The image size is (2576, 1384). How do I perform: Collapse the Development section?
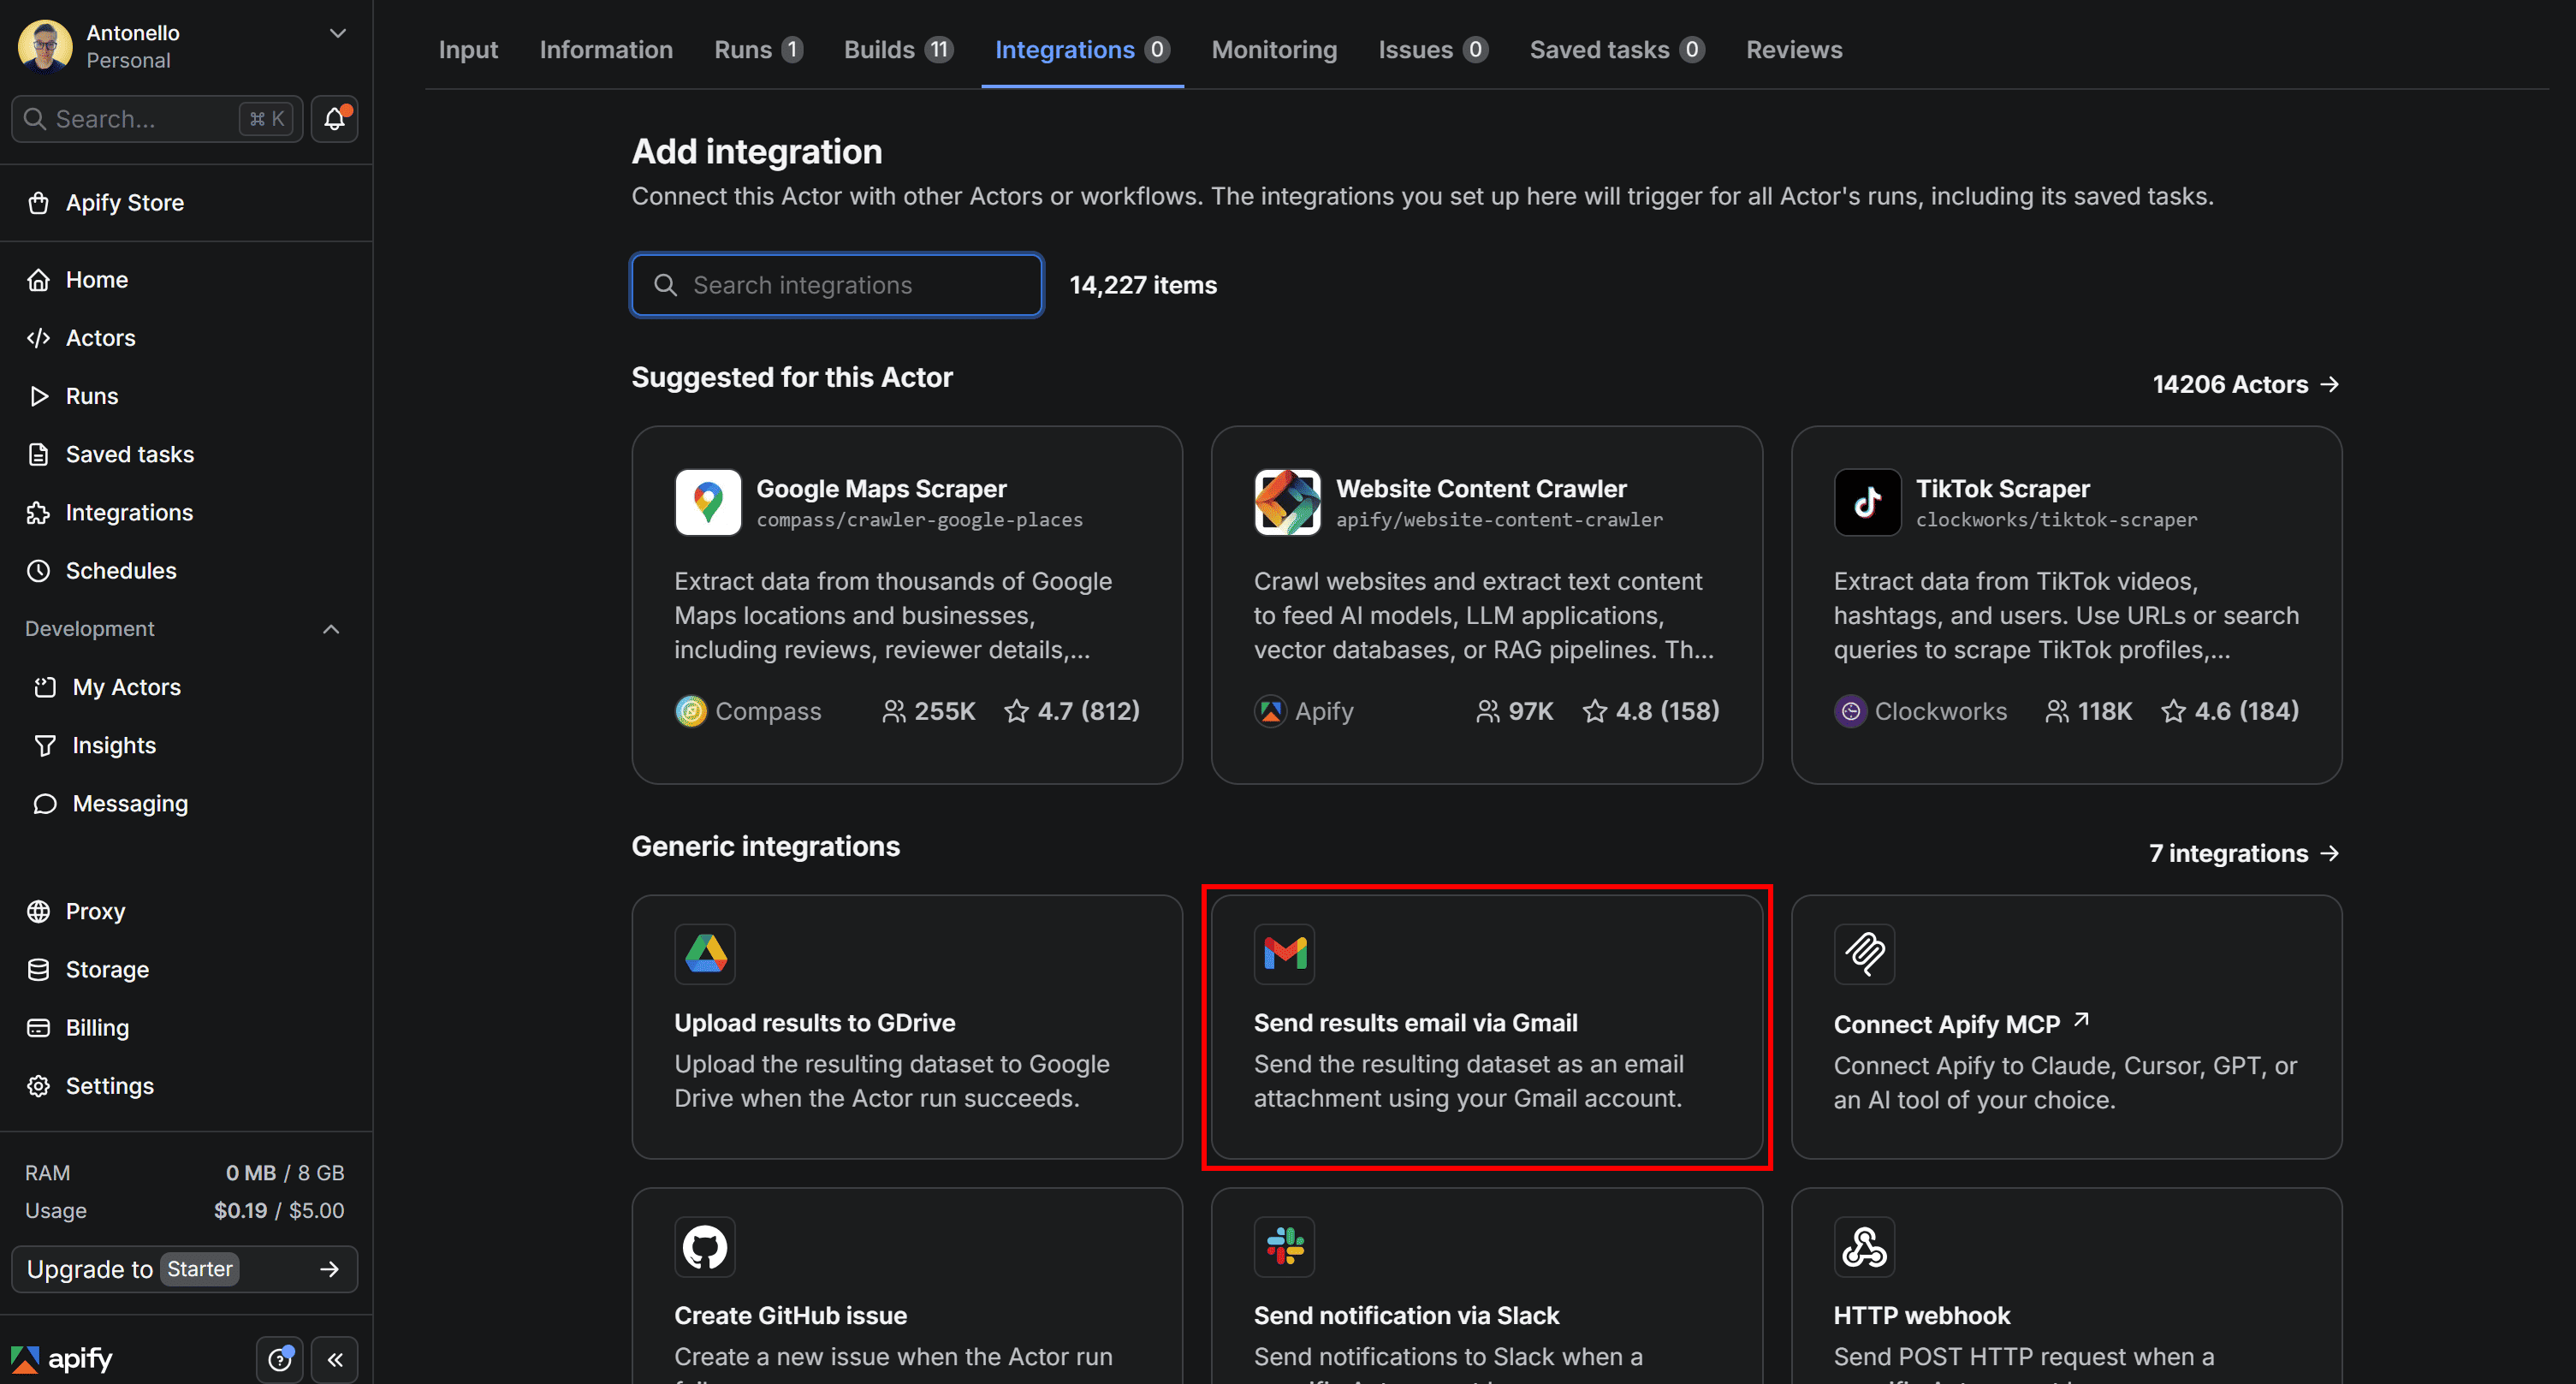[x=331, y=629]
